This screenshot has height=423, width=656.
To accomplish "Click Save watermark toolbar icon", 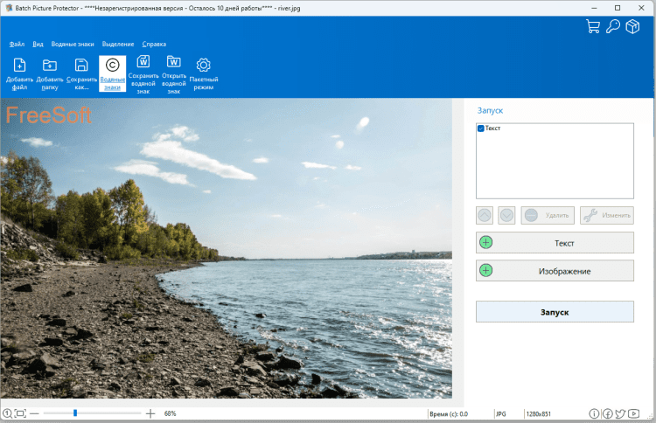I will pos(143,74).
